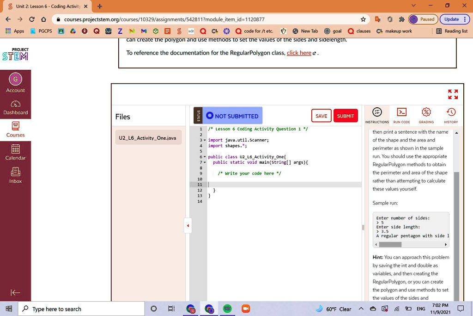Open the Run Code panel
This screenshot has height=316, width=473.
(x=401, y=115)
